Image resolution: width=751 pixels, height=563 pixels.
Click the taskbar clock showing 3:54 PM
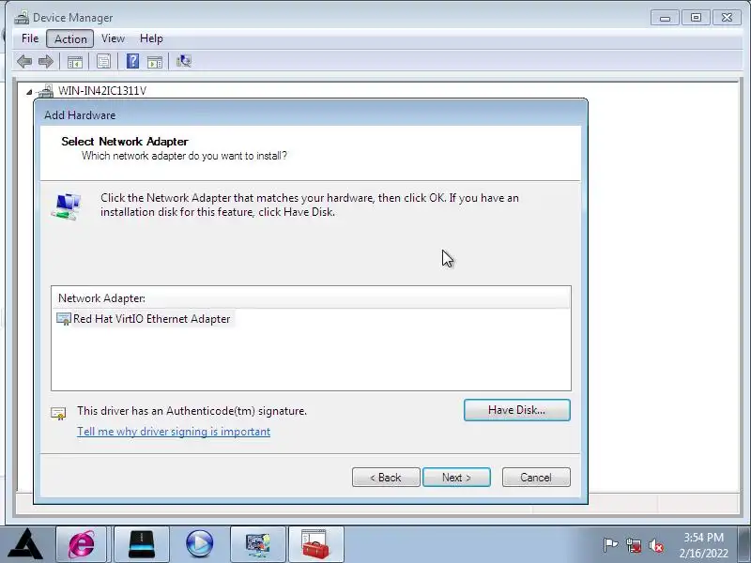point(703,545)
